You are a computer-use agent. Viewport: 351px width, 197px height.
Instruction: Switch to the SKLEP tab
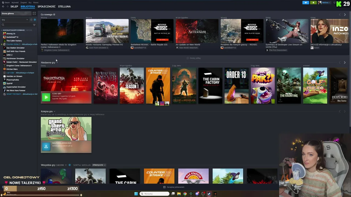[14, 6]
